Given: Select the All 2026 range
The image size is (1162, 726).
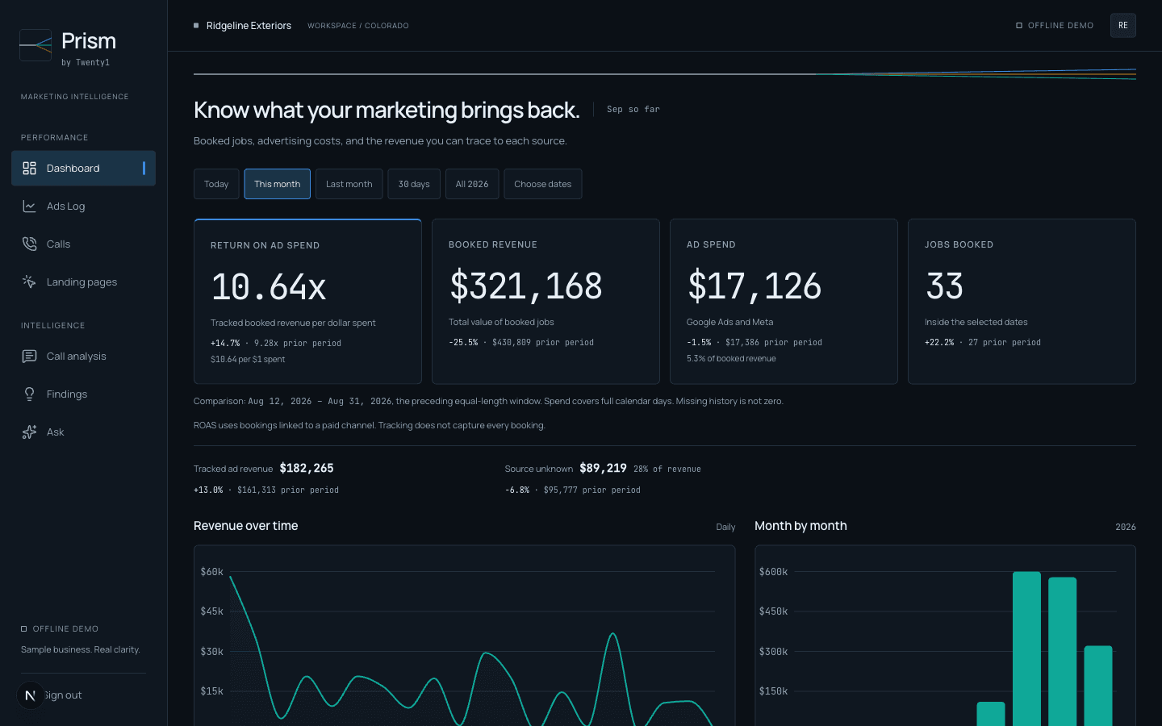Looking at the screenshot, I should coord(472,184).
